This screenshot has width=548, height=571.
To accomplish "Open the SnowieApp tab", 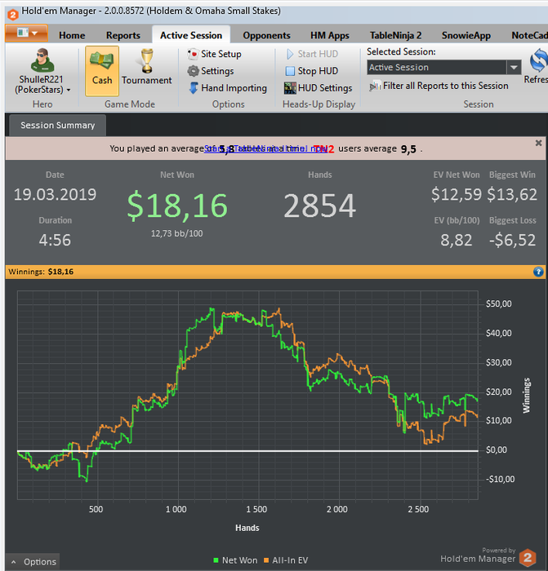I will point(466,35).
